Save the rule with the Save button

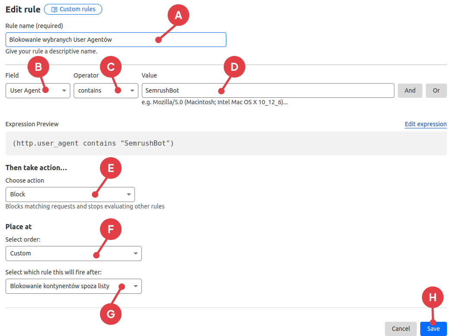[x=433, y=329]
